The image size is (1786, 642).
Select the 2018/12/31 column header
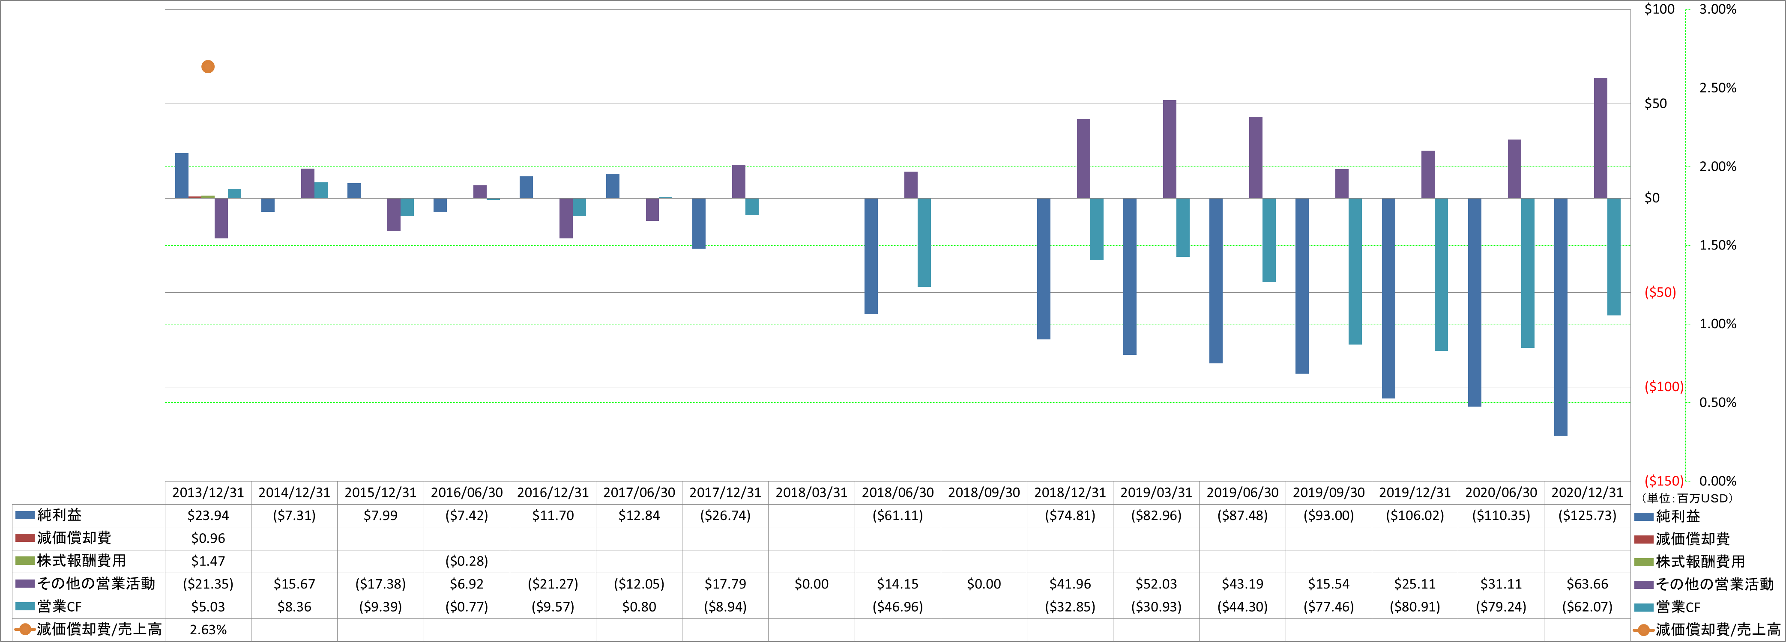(x=1070, y=492)
